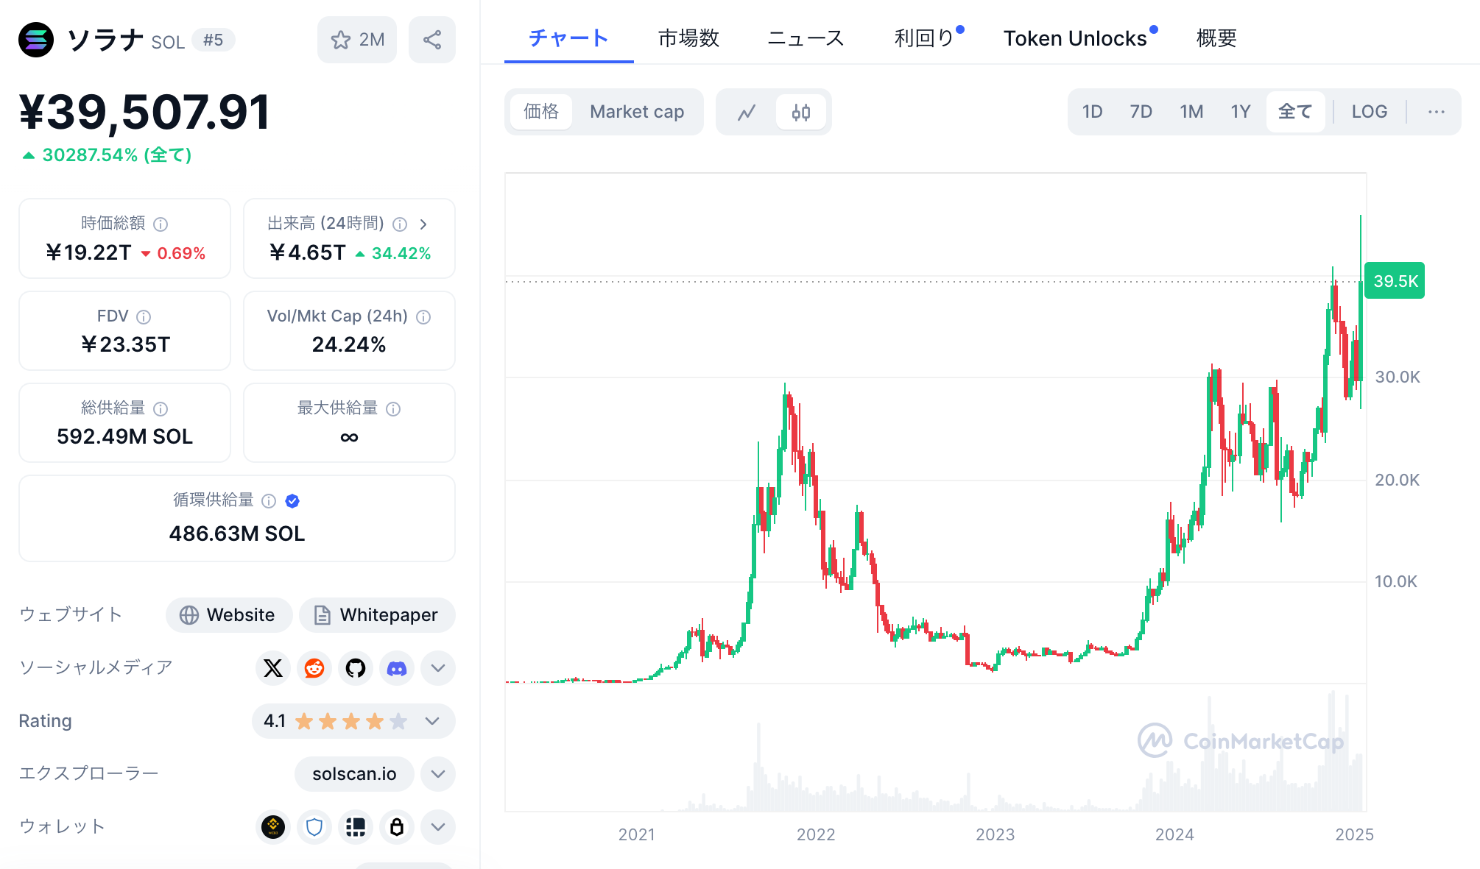Open the チャート tab
The image size is (1480, 869).
click(x=568, y=38)
